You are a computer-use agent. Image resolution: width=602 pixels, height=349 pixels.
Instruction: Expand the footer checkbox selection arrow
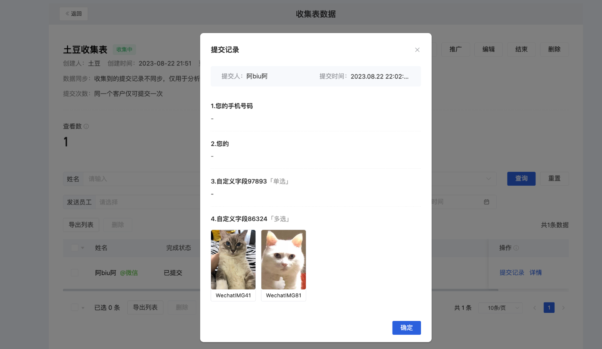83,308
